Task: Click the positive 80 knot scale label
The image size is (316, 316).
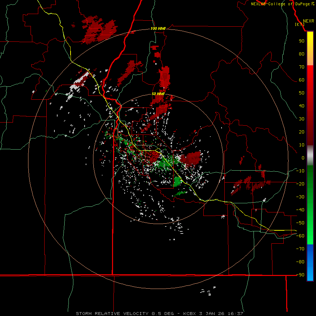Action: click(302, 54)
